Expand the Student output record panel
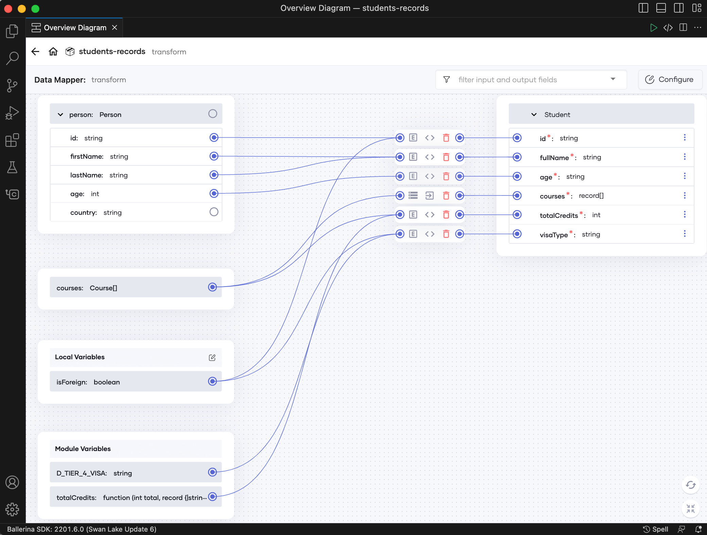The image size is (707, 535). coord(533,115)
